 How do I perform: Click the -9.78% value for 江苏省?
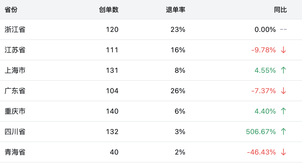coord(263,50)
